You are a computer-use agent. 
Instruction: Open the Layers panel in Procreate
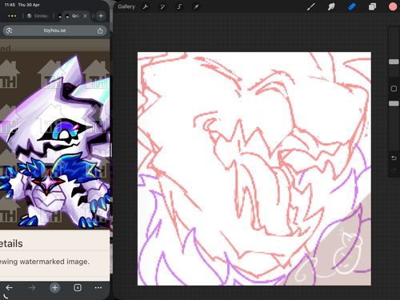click(x=372, y=6)
